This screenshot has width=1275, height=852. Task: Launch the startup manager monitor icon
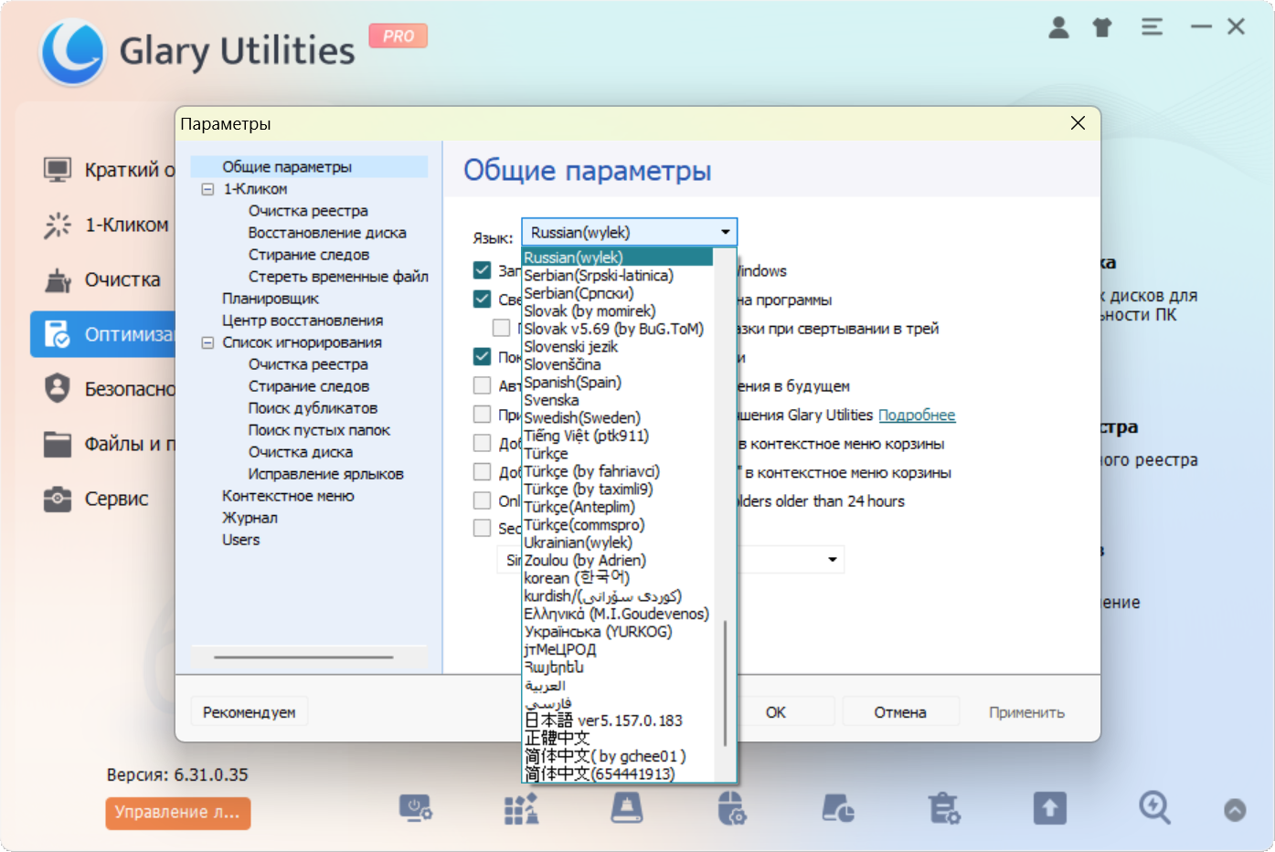click(415, 808)
